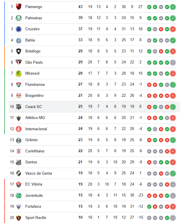This screenshot has height=223, width=182.
Task: Click the Flamengo club crest
Action: pos(19,7)
